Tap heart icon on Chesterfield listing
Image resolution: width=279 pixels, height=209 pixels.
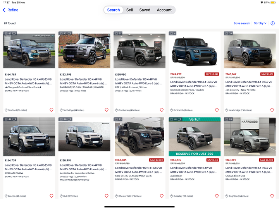(x=162, y=196)
